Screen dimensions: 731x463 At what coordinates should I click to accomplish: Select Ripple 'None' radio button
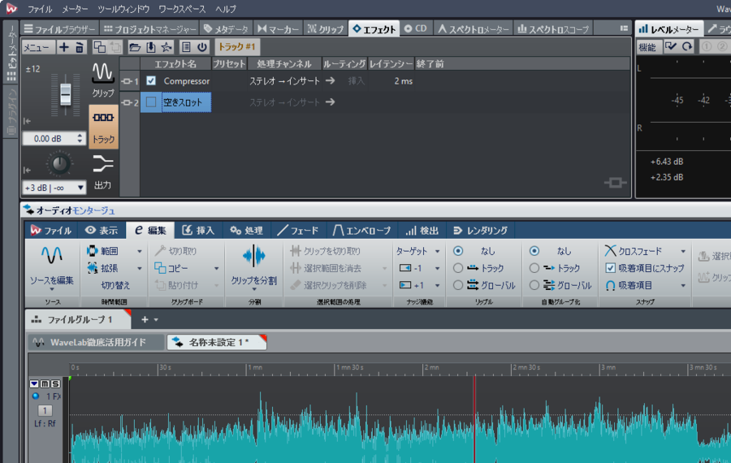click(458, 251)
